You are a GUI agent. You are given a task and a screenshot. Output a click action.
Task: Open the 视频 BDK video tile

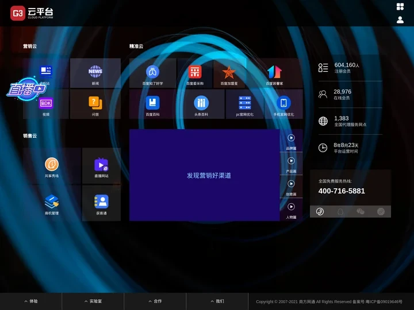pos(46,104)
